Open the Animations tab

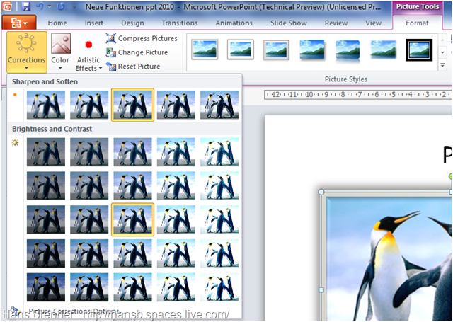tap(234, 23)
